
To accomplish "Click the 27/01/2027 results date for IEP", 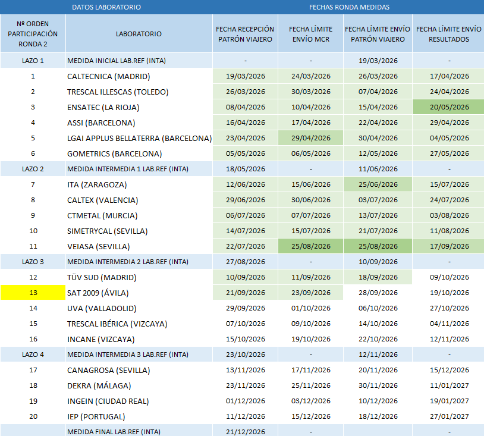I will tap(448, 416).
